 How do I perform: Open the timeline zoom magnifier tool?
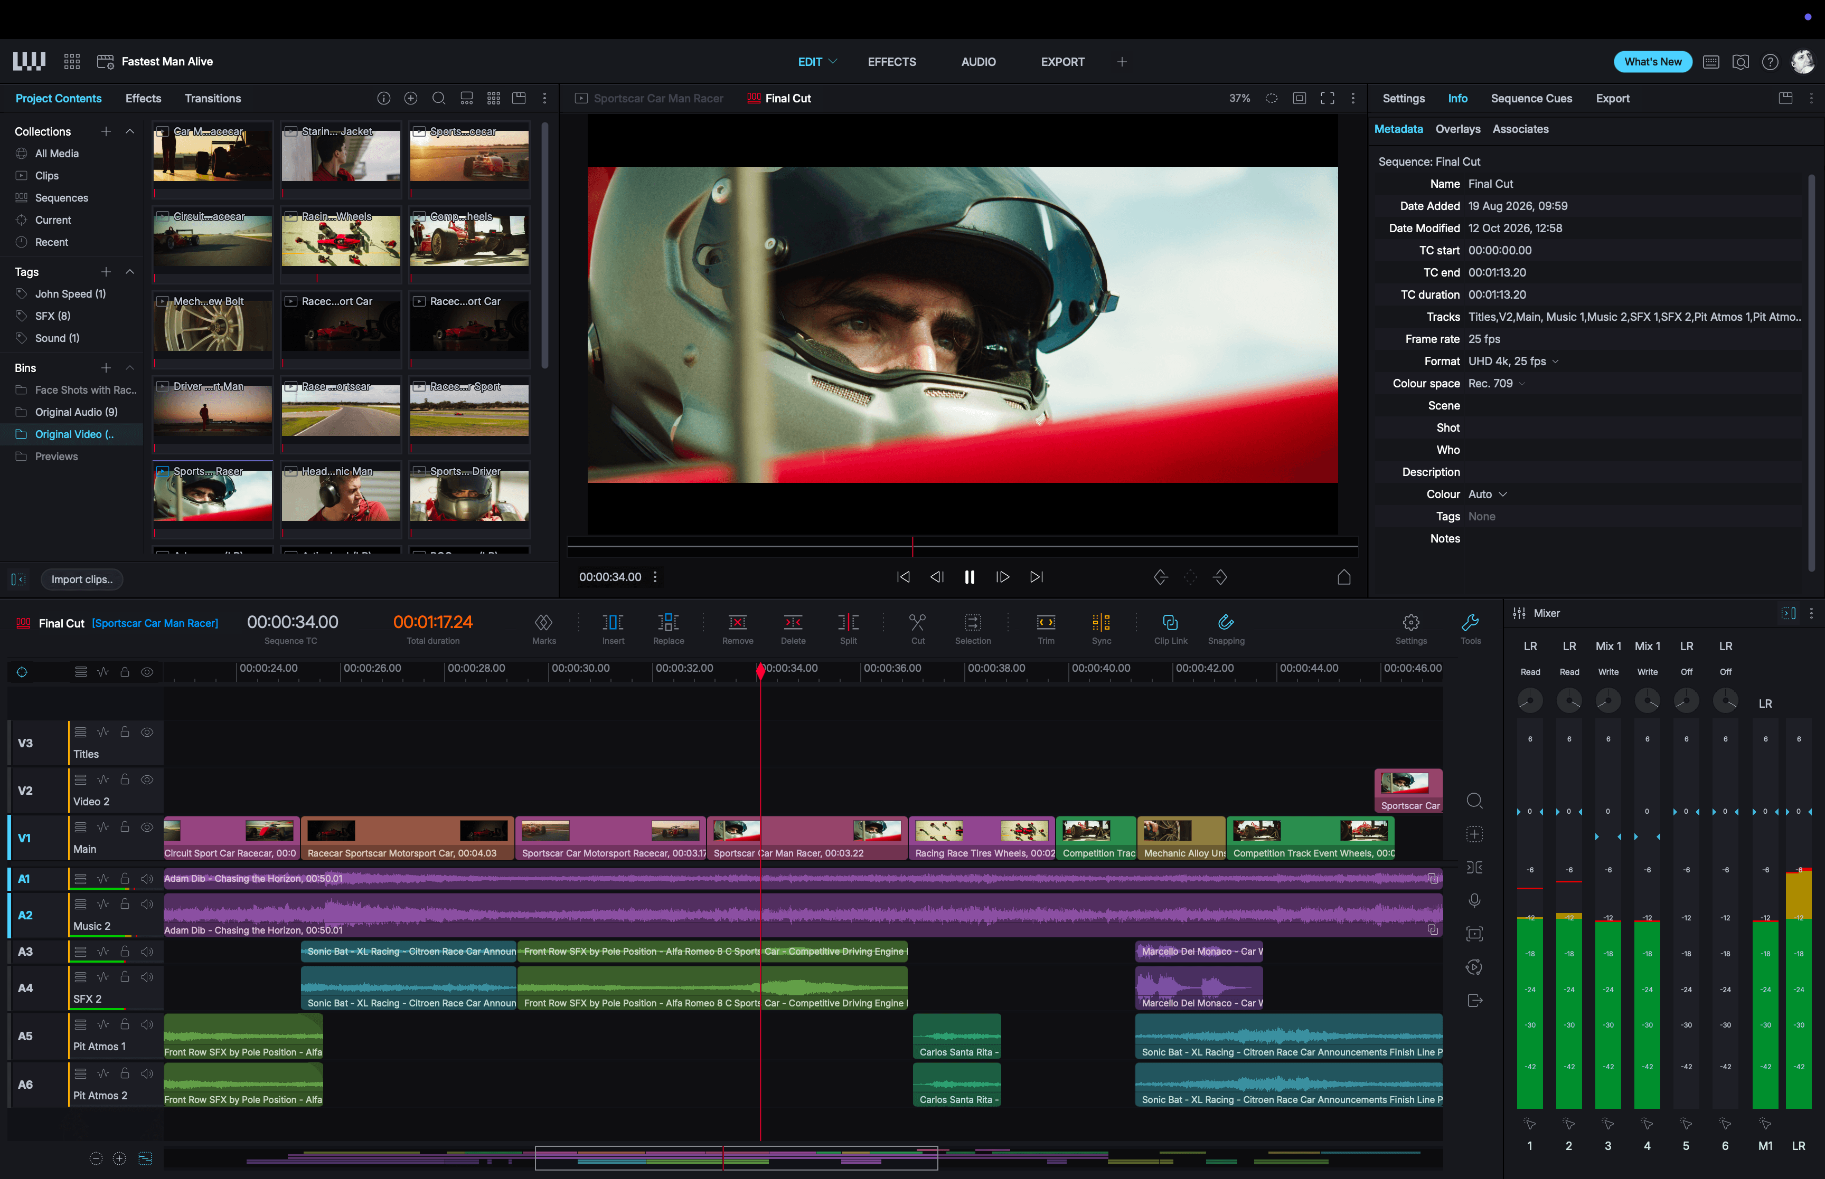click(x=1474, y=801)
